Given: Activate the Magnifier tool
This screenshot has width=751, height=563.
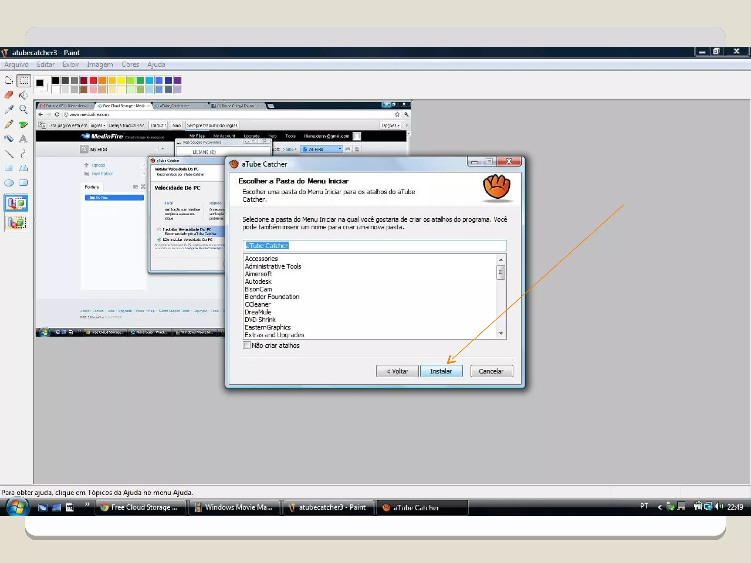Looking at the screenshot, I should point(23,109).
